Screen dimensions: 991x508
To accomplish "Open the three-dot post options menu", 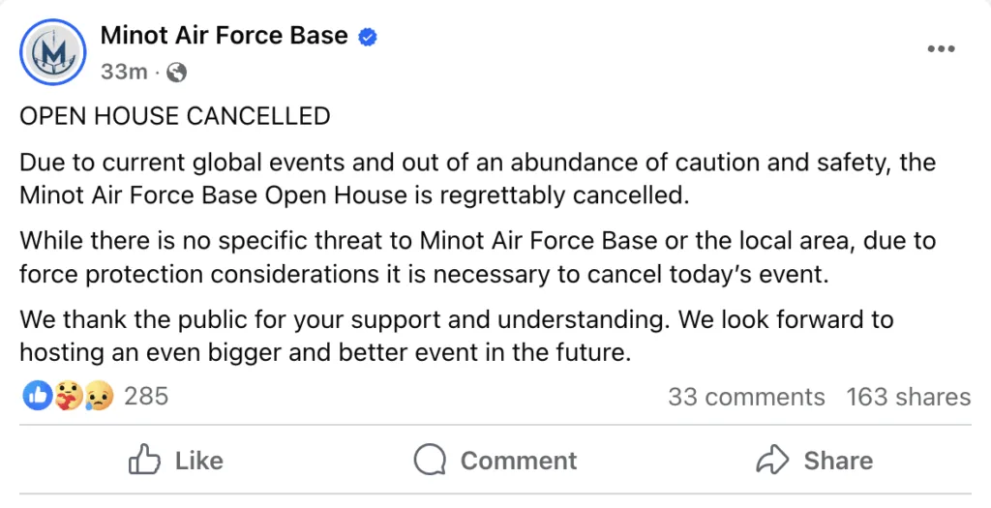I will tap(941, 49).
